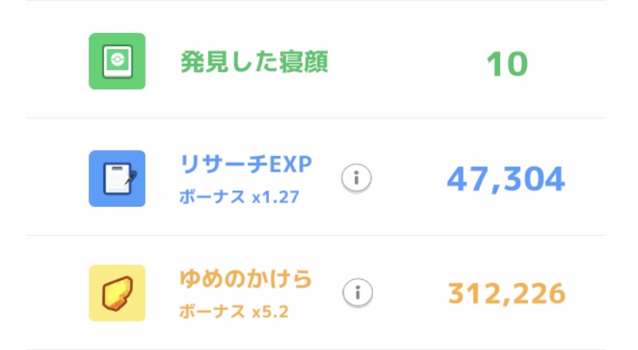This screenshot has width=638, height=350.
Task: Tap the 47,304 Research EXP value
Action: [506, 180]
